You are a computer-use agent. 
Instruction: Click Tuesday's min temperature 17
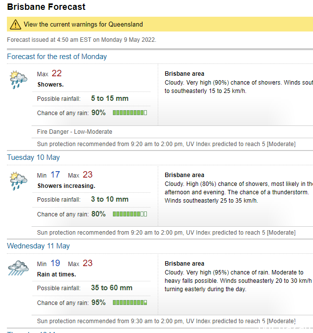[55, 175]
